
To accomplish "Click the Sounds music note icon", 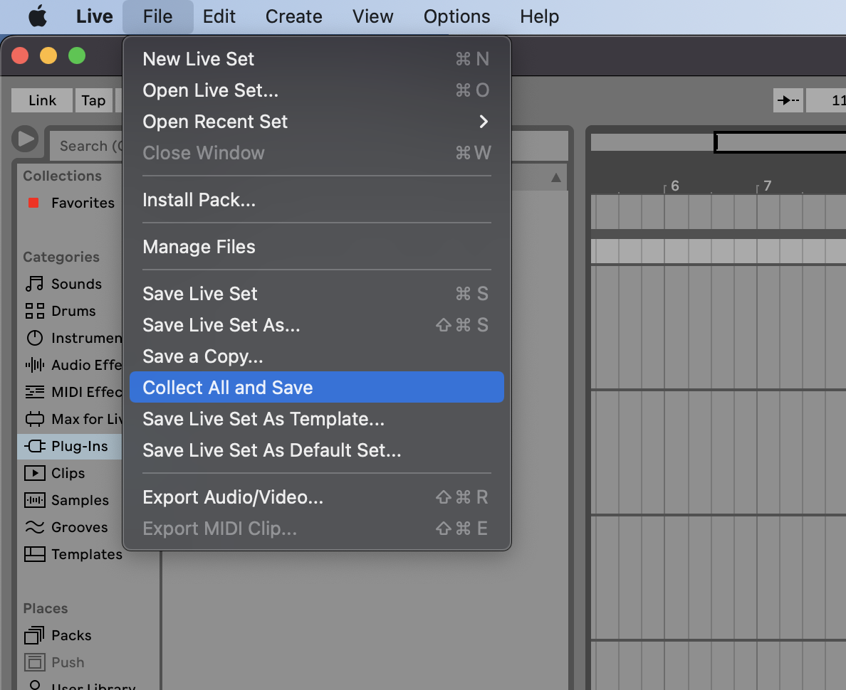I will [x=34, y=284].
